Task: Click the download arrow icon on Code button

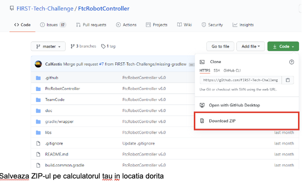Action: point(275,46)
